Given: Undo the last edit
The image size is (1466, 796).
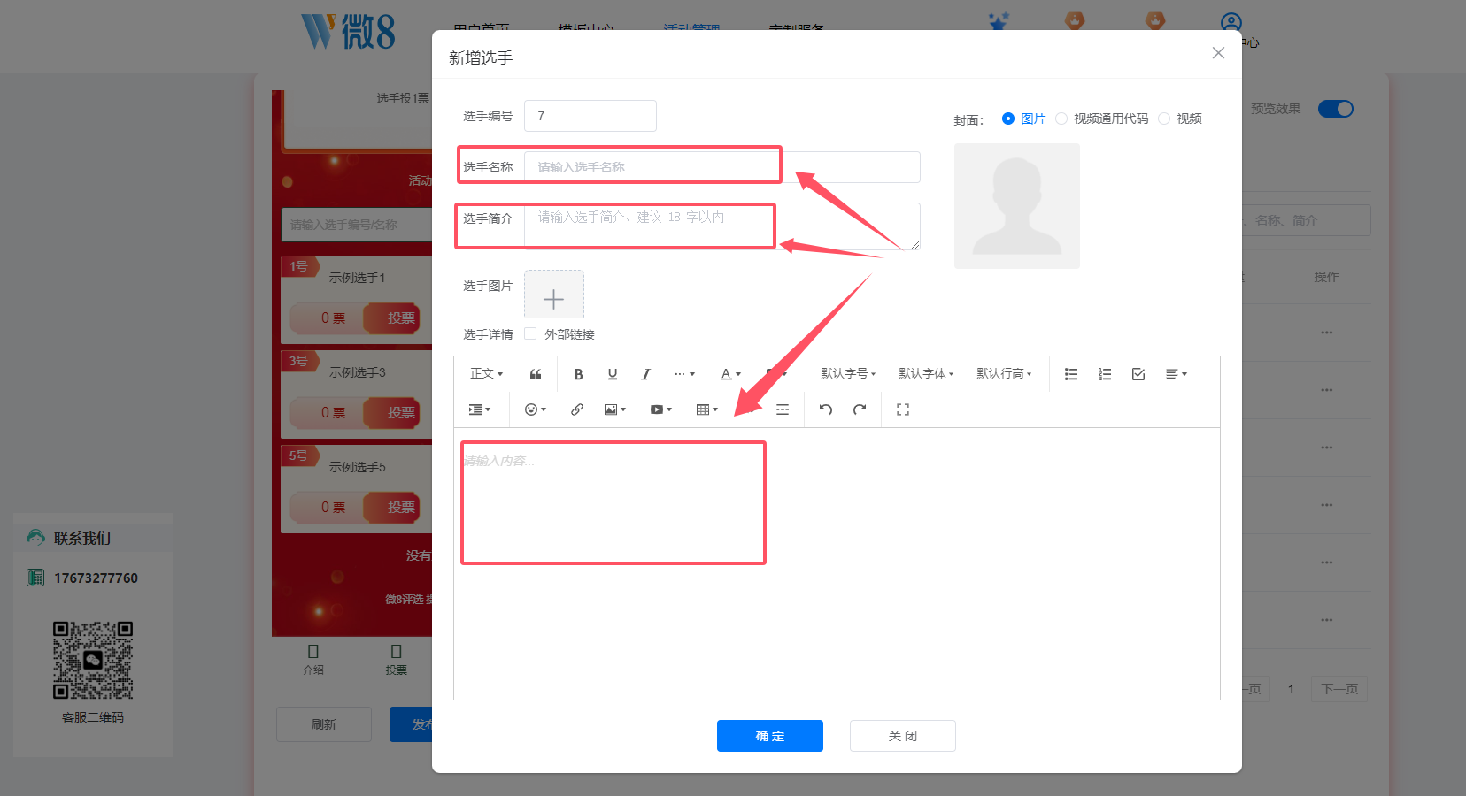Looking at the screenshot, I should click(826, 409).
